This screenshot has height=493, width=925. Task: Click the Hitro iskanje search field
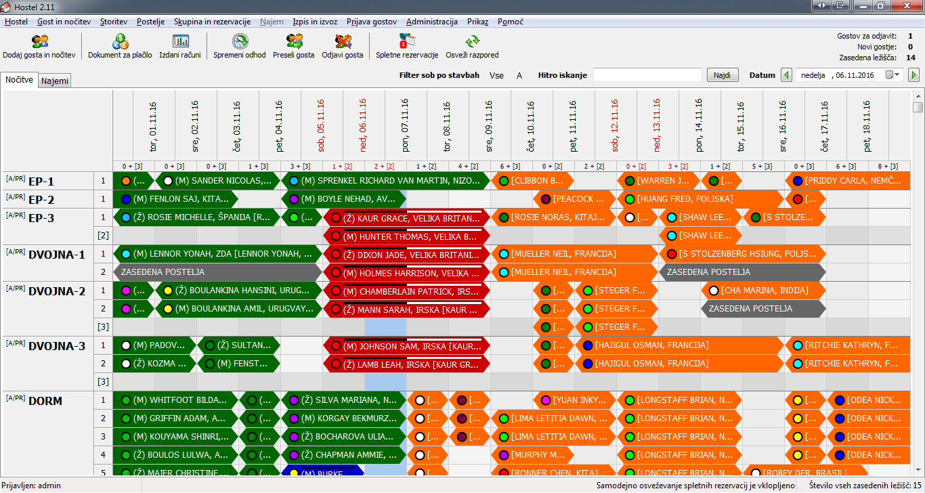point(647,75)
